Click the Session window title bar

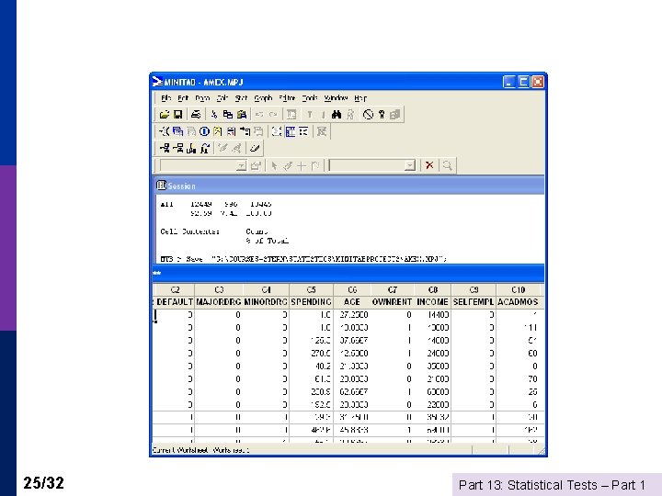click(348, 186)
